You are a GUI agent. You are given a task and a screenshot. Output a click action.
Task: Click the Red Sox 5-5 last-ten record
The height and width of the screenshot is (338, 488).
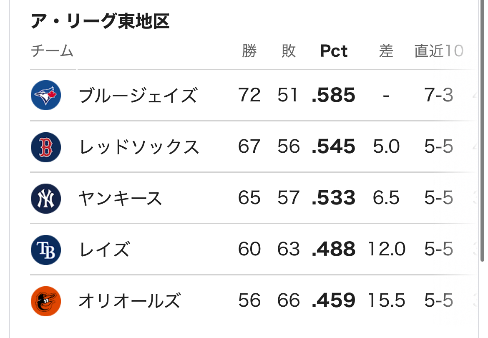click(x=439, y=147)
